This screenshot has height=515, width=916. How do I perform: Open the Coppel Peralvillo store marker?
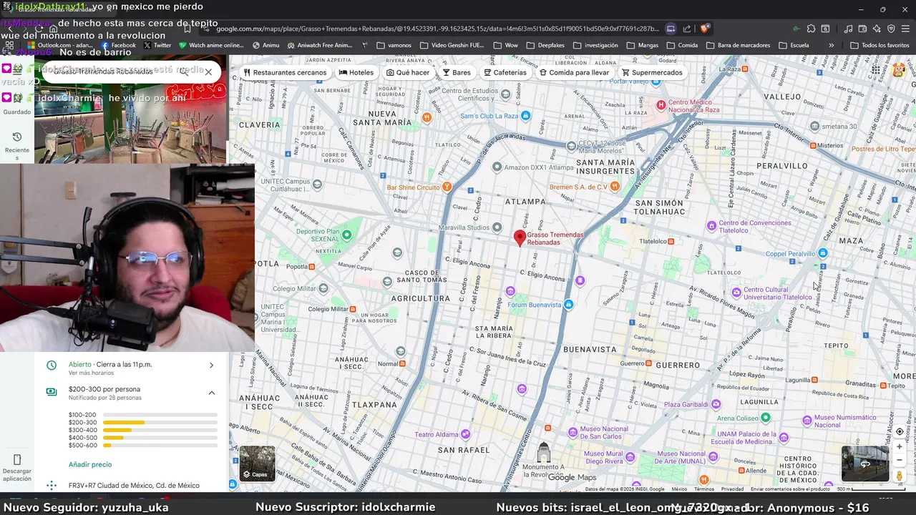(823, 253)
